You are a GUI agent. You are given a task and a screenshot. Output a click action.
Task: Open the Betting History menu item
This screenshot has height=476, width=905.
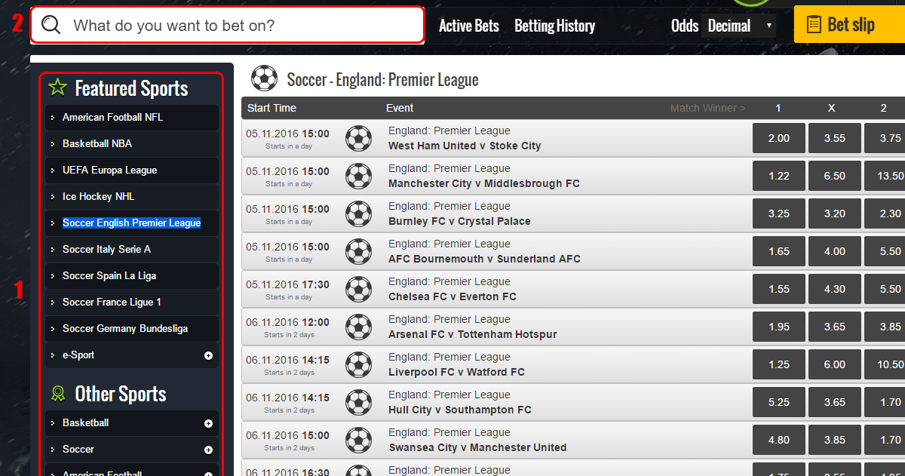pyautogui.click(x=554, y=26)
